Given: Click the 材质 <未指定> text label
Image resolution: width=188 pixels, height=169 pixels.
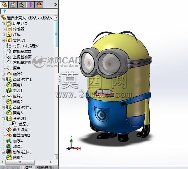Looking at the screenshot, I should [25, 46].
